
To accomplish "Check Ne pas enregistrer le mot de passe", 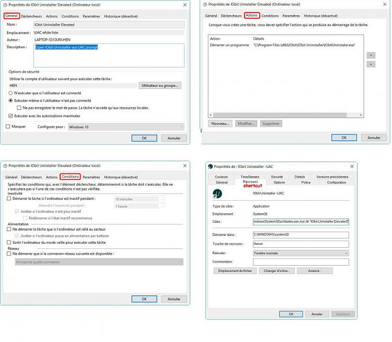I will coord(19,108).
